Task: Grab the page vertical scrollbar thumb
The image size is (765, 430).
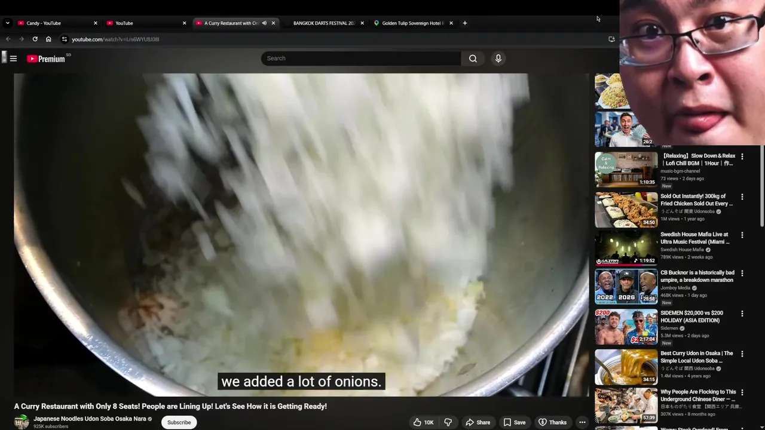Action: click(x=762, y=186)
